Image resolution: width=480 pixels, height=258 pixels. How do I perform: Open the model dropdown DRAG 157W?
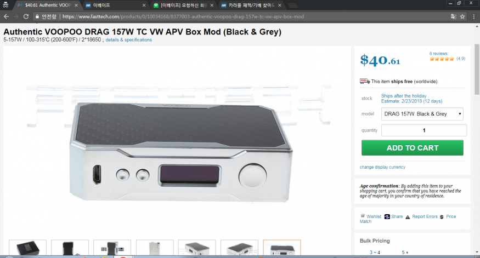coord(422,114)
